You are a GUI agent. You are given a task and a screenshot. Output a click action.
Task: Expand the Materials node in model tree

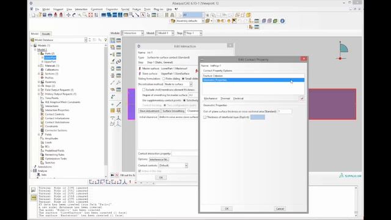tap(39, 65)
